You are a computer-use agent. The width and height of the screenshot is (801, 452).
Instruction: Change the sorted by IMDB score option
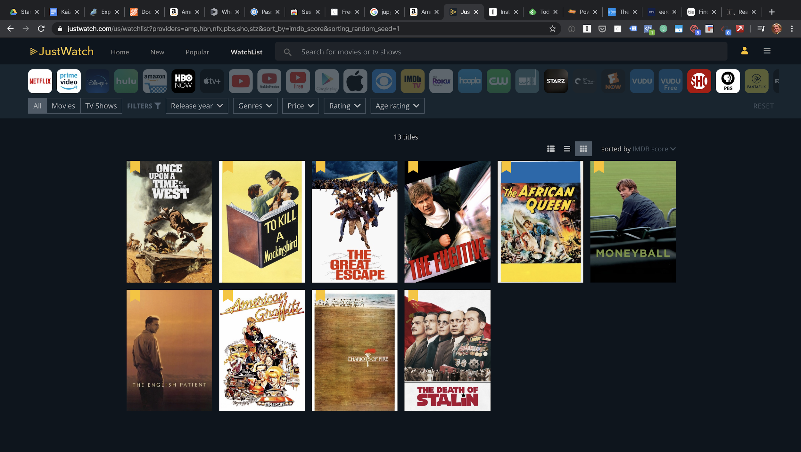(x=654, y=149)
